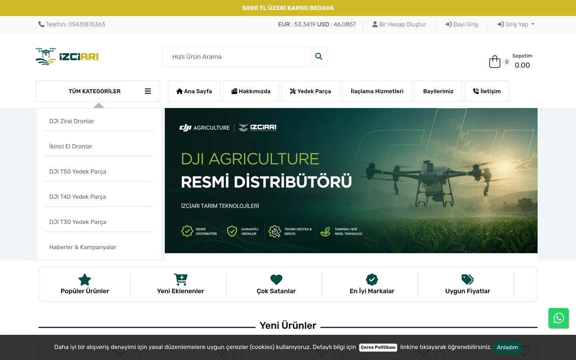576x360 pixels.
Task: Open the Yedek Parça menu item
Action: click(310, 91)
